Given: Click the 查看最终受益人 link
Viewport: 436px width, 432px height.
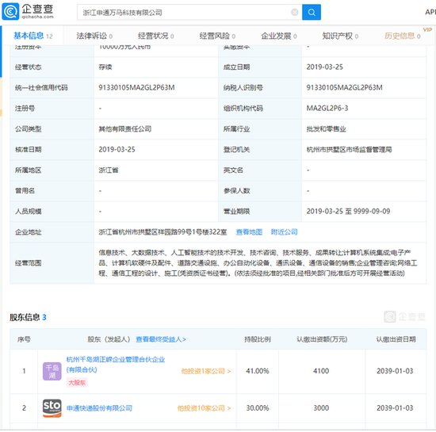Looking at the screenshot, I should 161,339.
